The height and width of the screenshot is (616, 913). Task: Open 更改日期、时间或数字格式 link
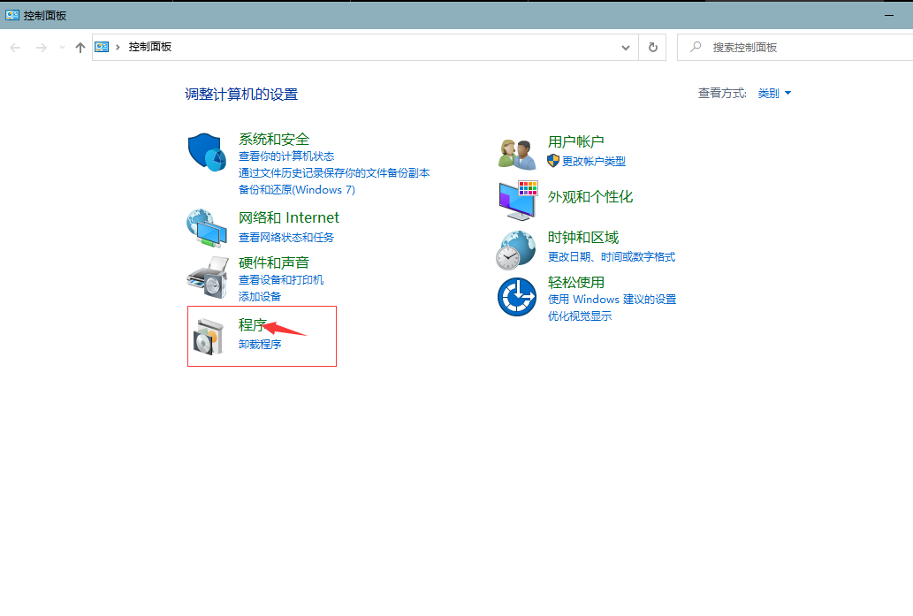[612, 257]
